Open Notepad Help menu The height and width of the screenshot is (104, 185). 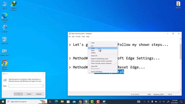(x=88, y=37)
